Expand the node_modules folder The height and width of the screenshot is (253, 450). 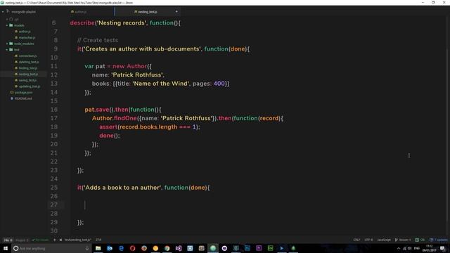click(x=7, y=44)
